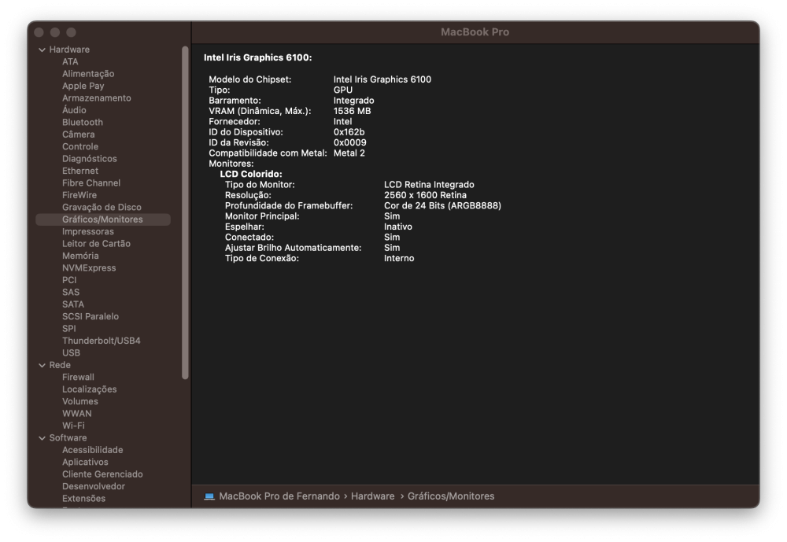Select FireWire in the sidebar

coord(79,195)
